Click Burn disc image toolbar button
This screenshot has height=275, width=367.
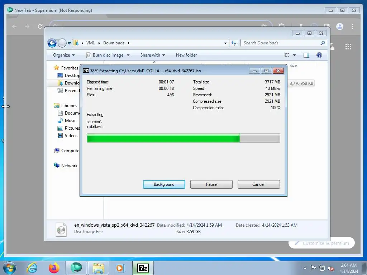point(105,55)
